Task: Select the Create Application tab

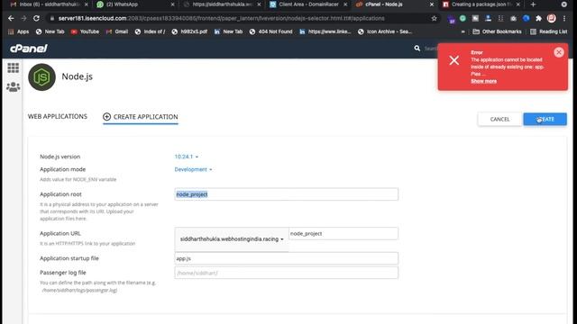Action: coord(141,117)
